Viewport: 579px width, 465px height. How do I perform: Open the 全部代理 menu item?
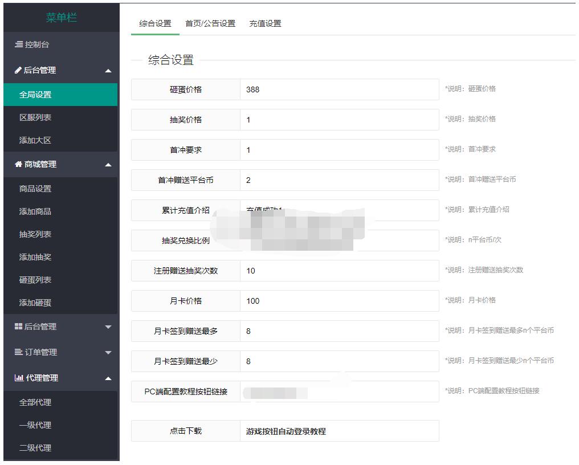pos(35,402)
